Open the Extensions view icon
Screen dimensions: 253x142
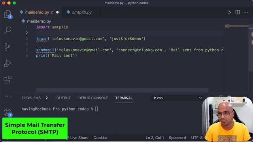[8, 80]
